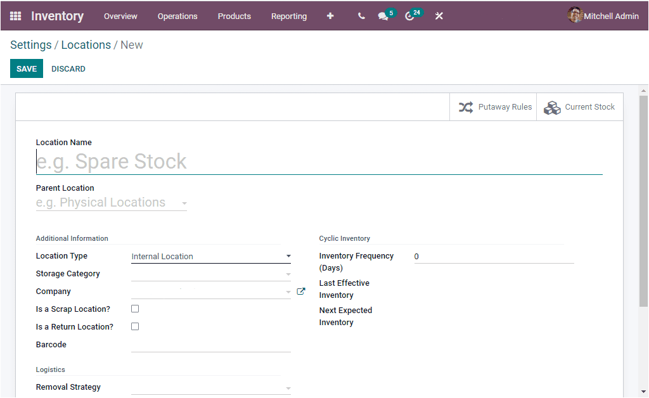The width and height of the screenshot is (649, 398).
Task: Click the SAVE button
Action: click(27, 68)
